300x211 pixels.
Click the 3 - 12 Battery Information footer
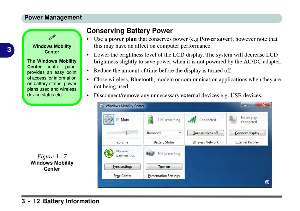click(60, 201)
